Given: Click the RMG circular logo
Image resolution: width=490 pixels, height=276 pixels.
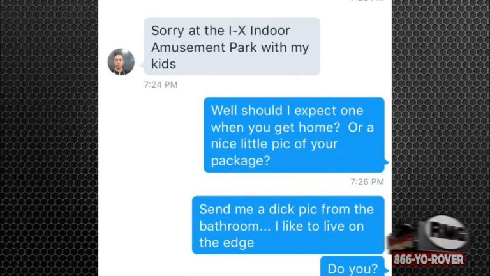Looking at the screenshot, I should (446, 233).
